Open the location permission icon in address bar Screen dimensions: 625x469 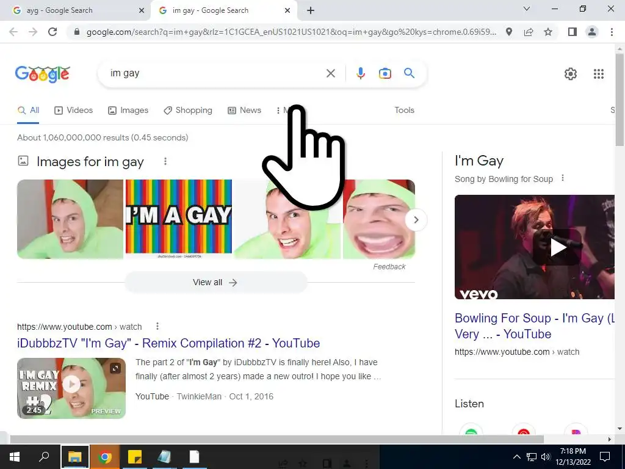[x=508, y=32]
